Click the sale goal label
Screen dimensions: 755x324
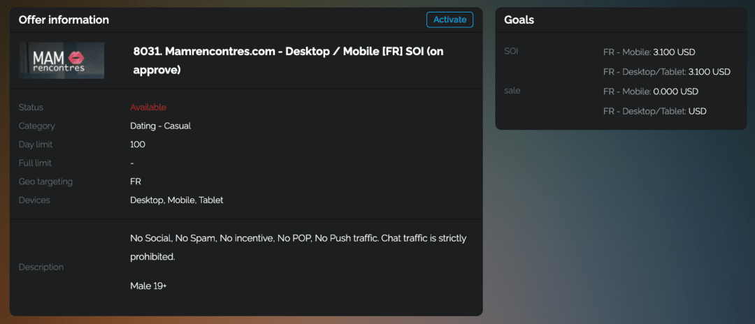(512, 91)
